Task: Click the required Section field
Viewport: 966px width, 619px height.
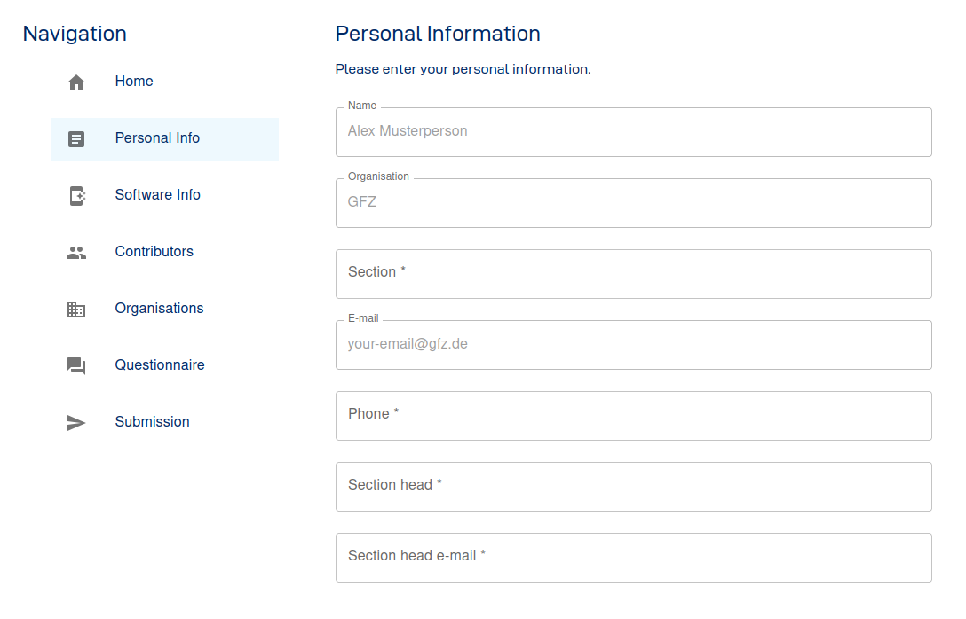Action: click(633, 273)
